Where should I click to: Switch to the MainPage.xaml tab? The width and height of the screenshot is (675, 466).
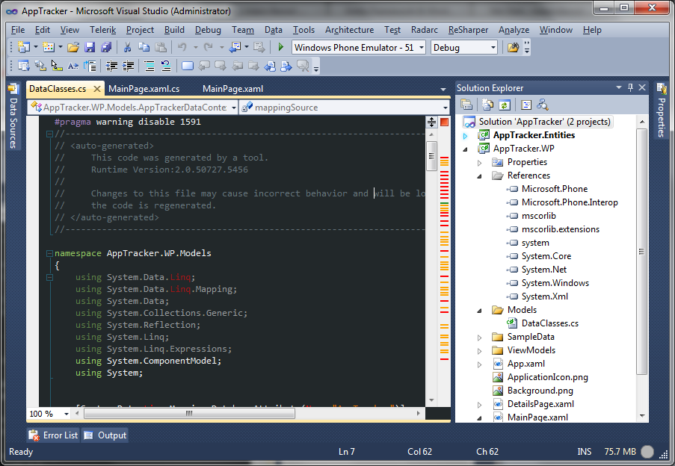(x=233, y=89)
